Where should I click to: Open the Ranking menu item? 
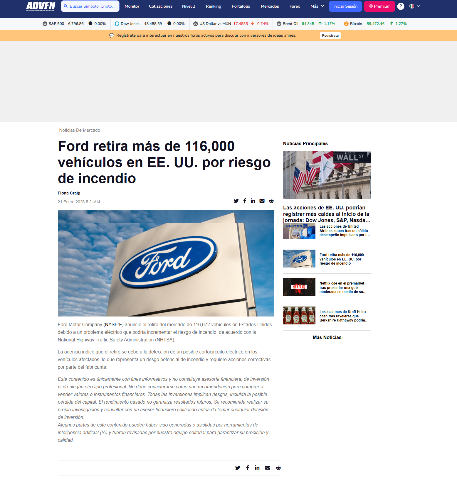tap(214, 6)
